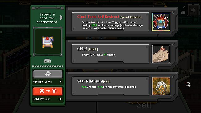Viewport: 201px width, 113px height.
Task: Click the corner square on the Self Destruct panel
Action: pyautogui.click(x=173, y=12)
